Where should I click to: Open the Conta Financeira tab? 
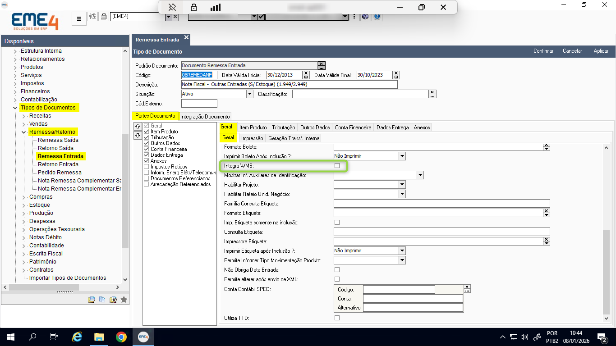353,127
